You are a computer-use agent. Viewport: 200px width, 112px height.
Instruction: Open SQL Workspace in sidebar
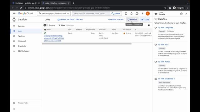click(x=24, y=51)
